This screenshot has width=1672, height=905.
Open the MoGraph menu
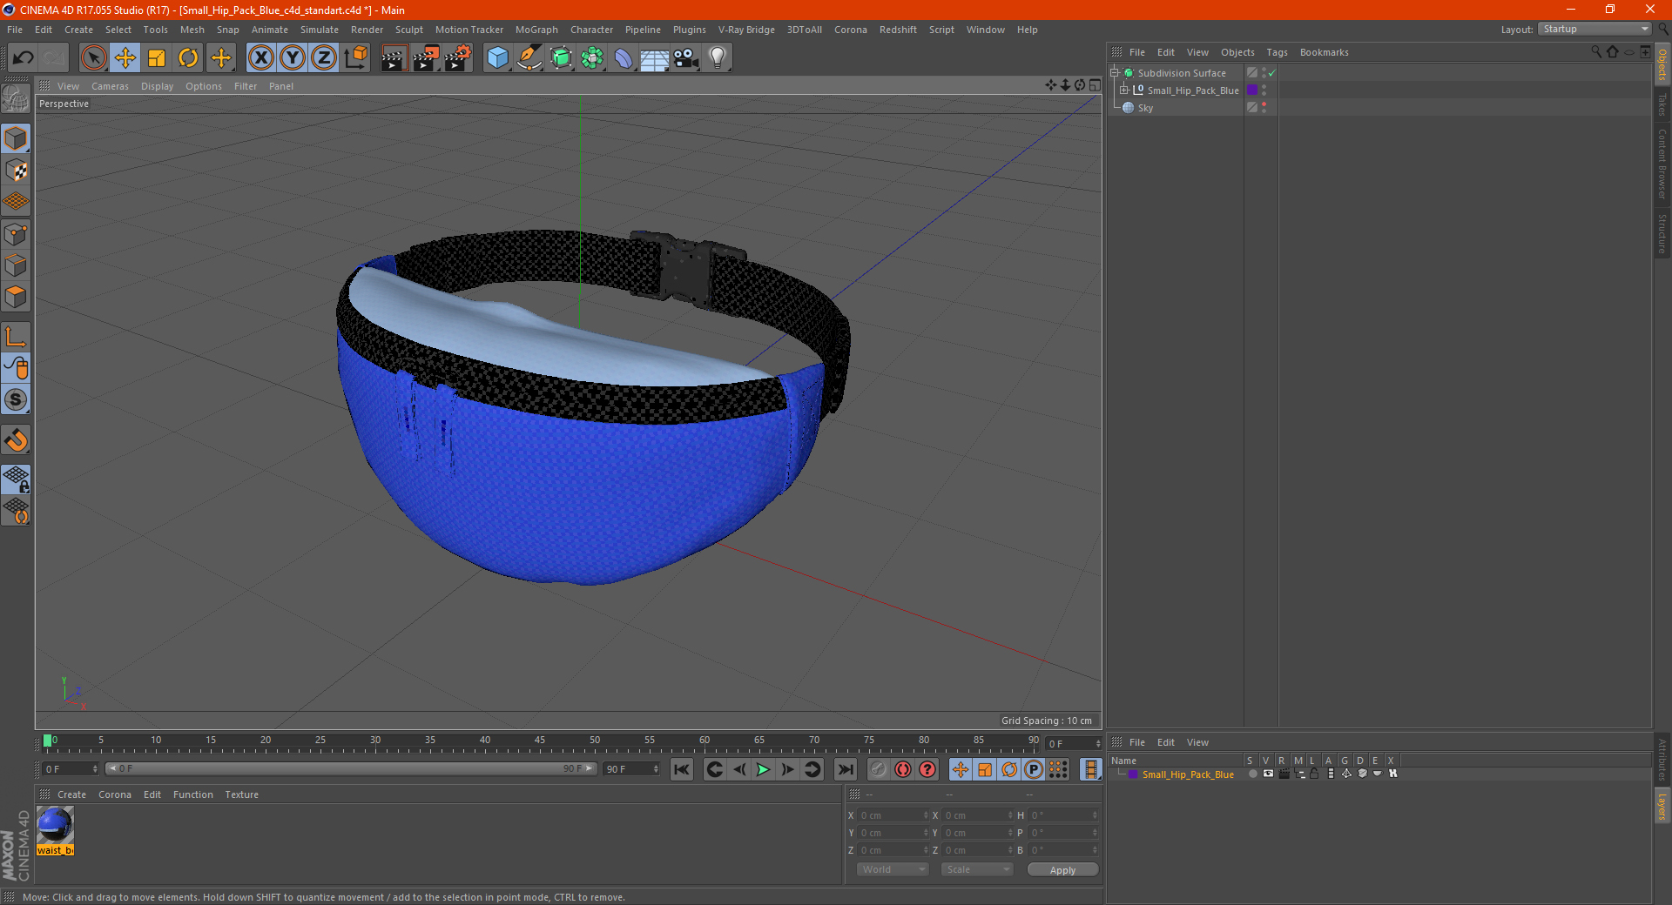pos(536,30)
